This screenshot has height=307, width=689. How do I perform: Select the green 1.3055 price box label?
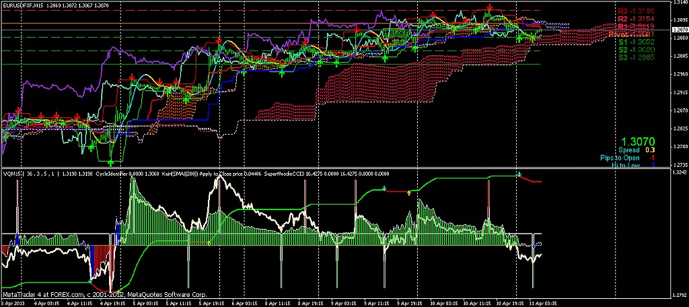(x=394, y=32)
